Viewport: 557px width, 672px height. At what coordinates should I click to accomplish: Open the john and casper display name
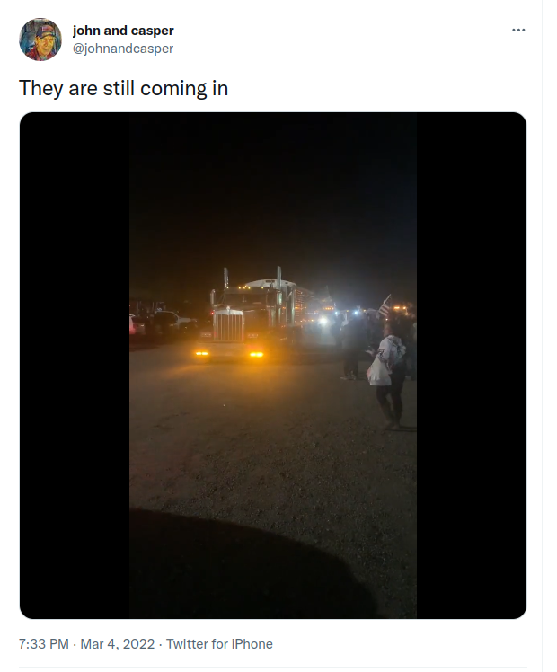point(123,31)
